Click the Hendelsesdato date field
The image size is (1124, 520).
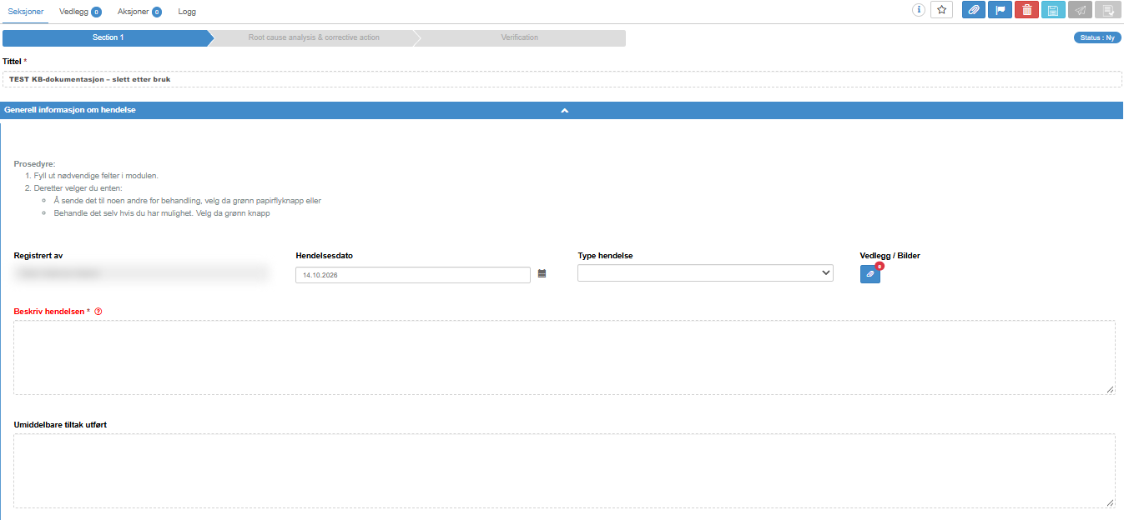pos(413,275)
